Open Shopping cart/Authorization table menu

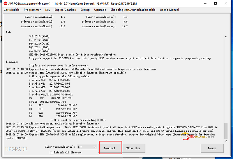[133, 10]
